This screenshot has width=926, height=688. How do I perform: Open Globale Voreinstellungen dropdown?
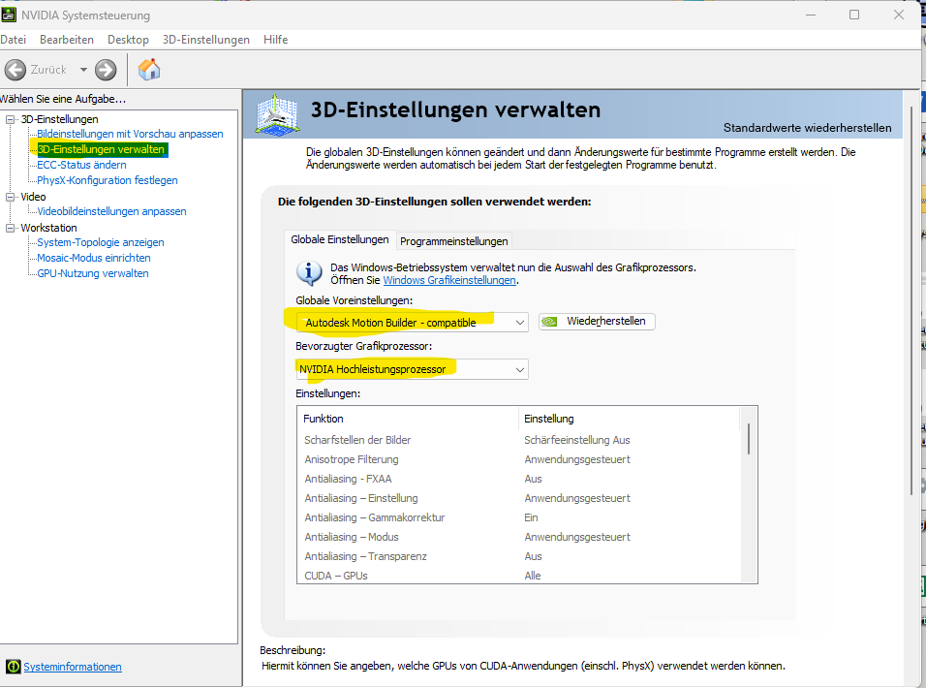[412, 323]
